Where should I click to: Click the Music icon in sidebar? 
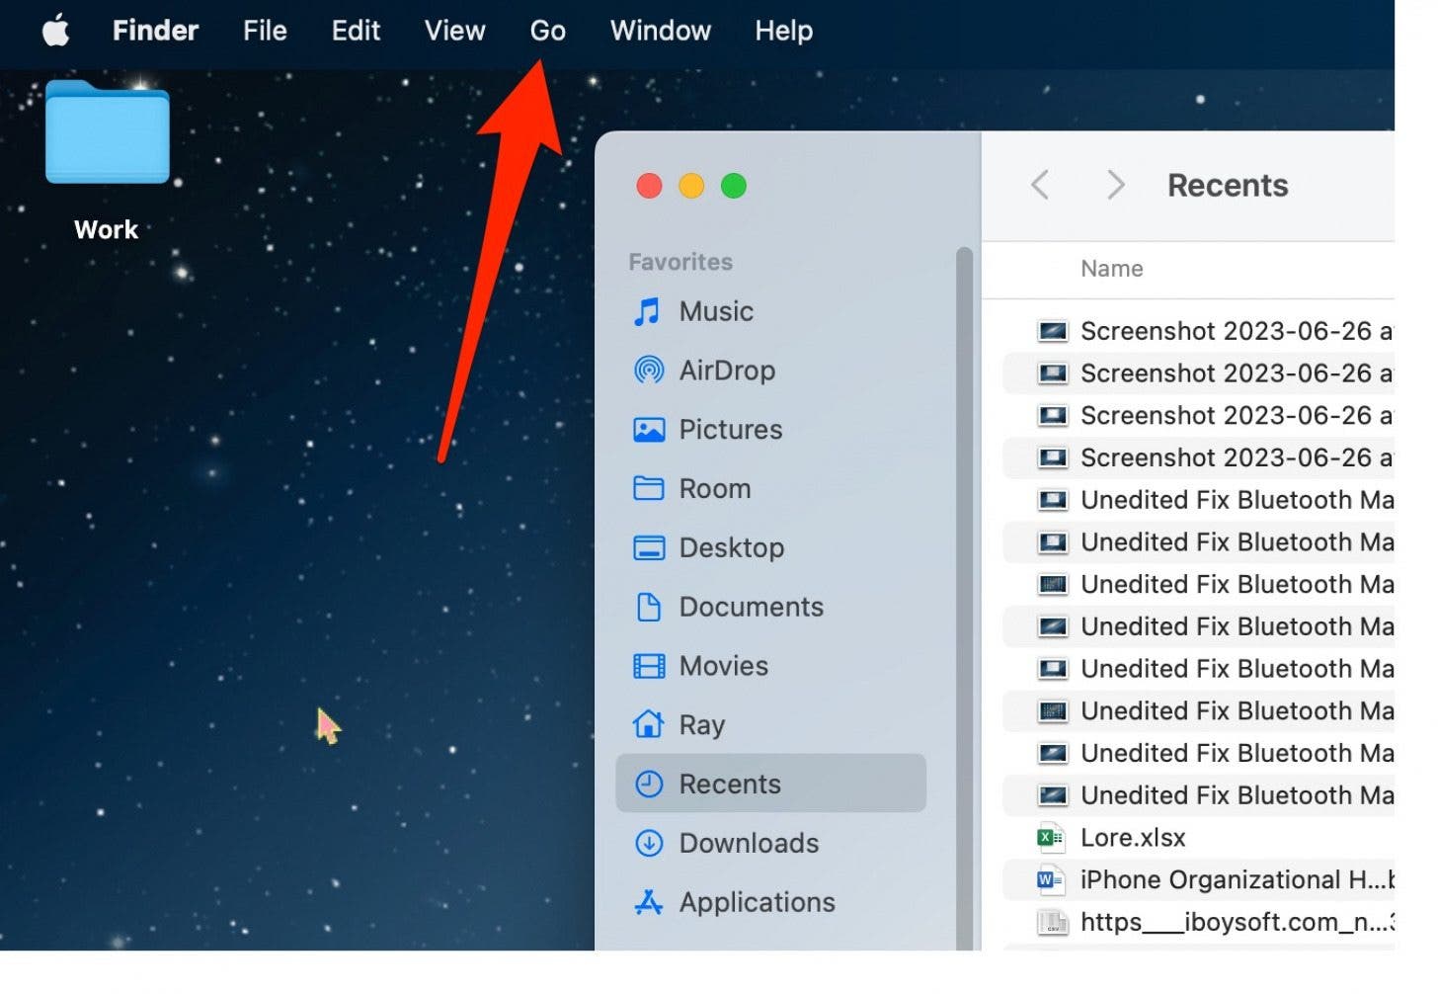[648, 312]
